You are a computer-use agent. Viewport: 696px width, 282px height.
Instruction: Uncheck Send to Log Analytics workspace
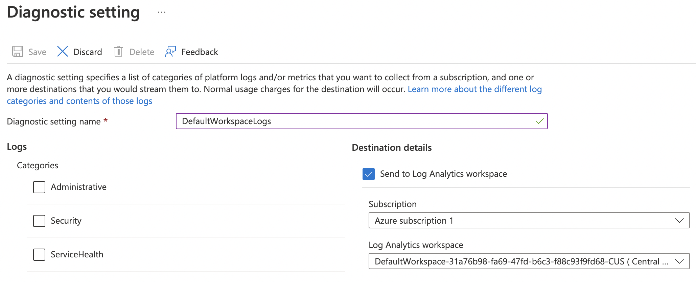click(368, 174)
